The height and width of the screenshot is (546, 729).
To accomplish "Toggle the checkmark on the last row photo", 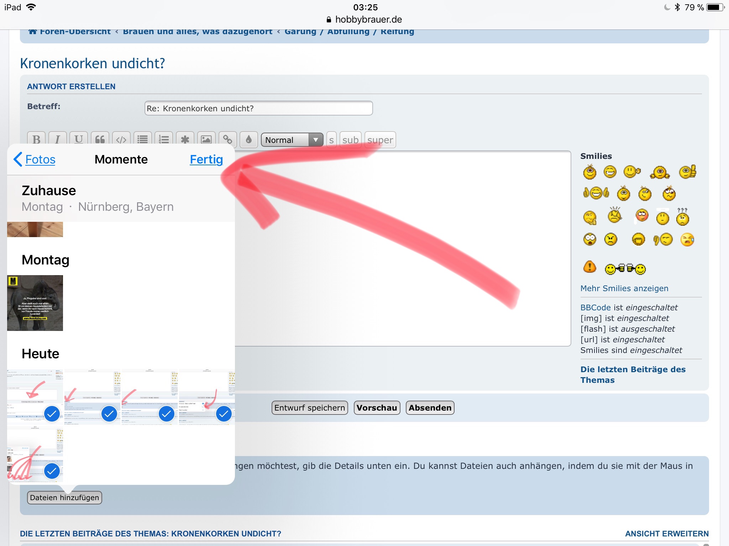I will (x=52, y=471).
